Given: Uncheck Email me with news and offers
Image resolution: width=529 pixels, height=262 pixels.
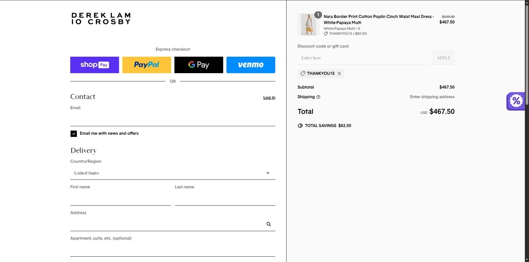Looking at the screenshot, I should click(74, 134).
